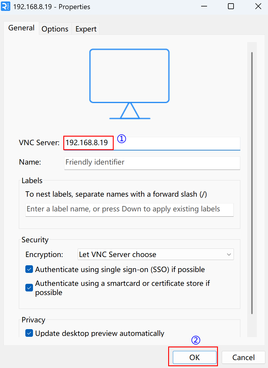Click the Security section header
The width and height of the screenshot is (268, 368).
34,240
